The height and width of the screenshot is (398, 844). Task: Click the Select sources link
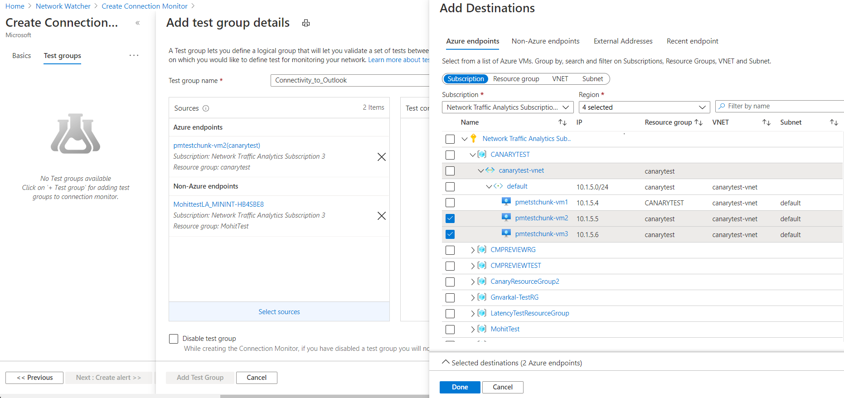(x=279, y=312)
